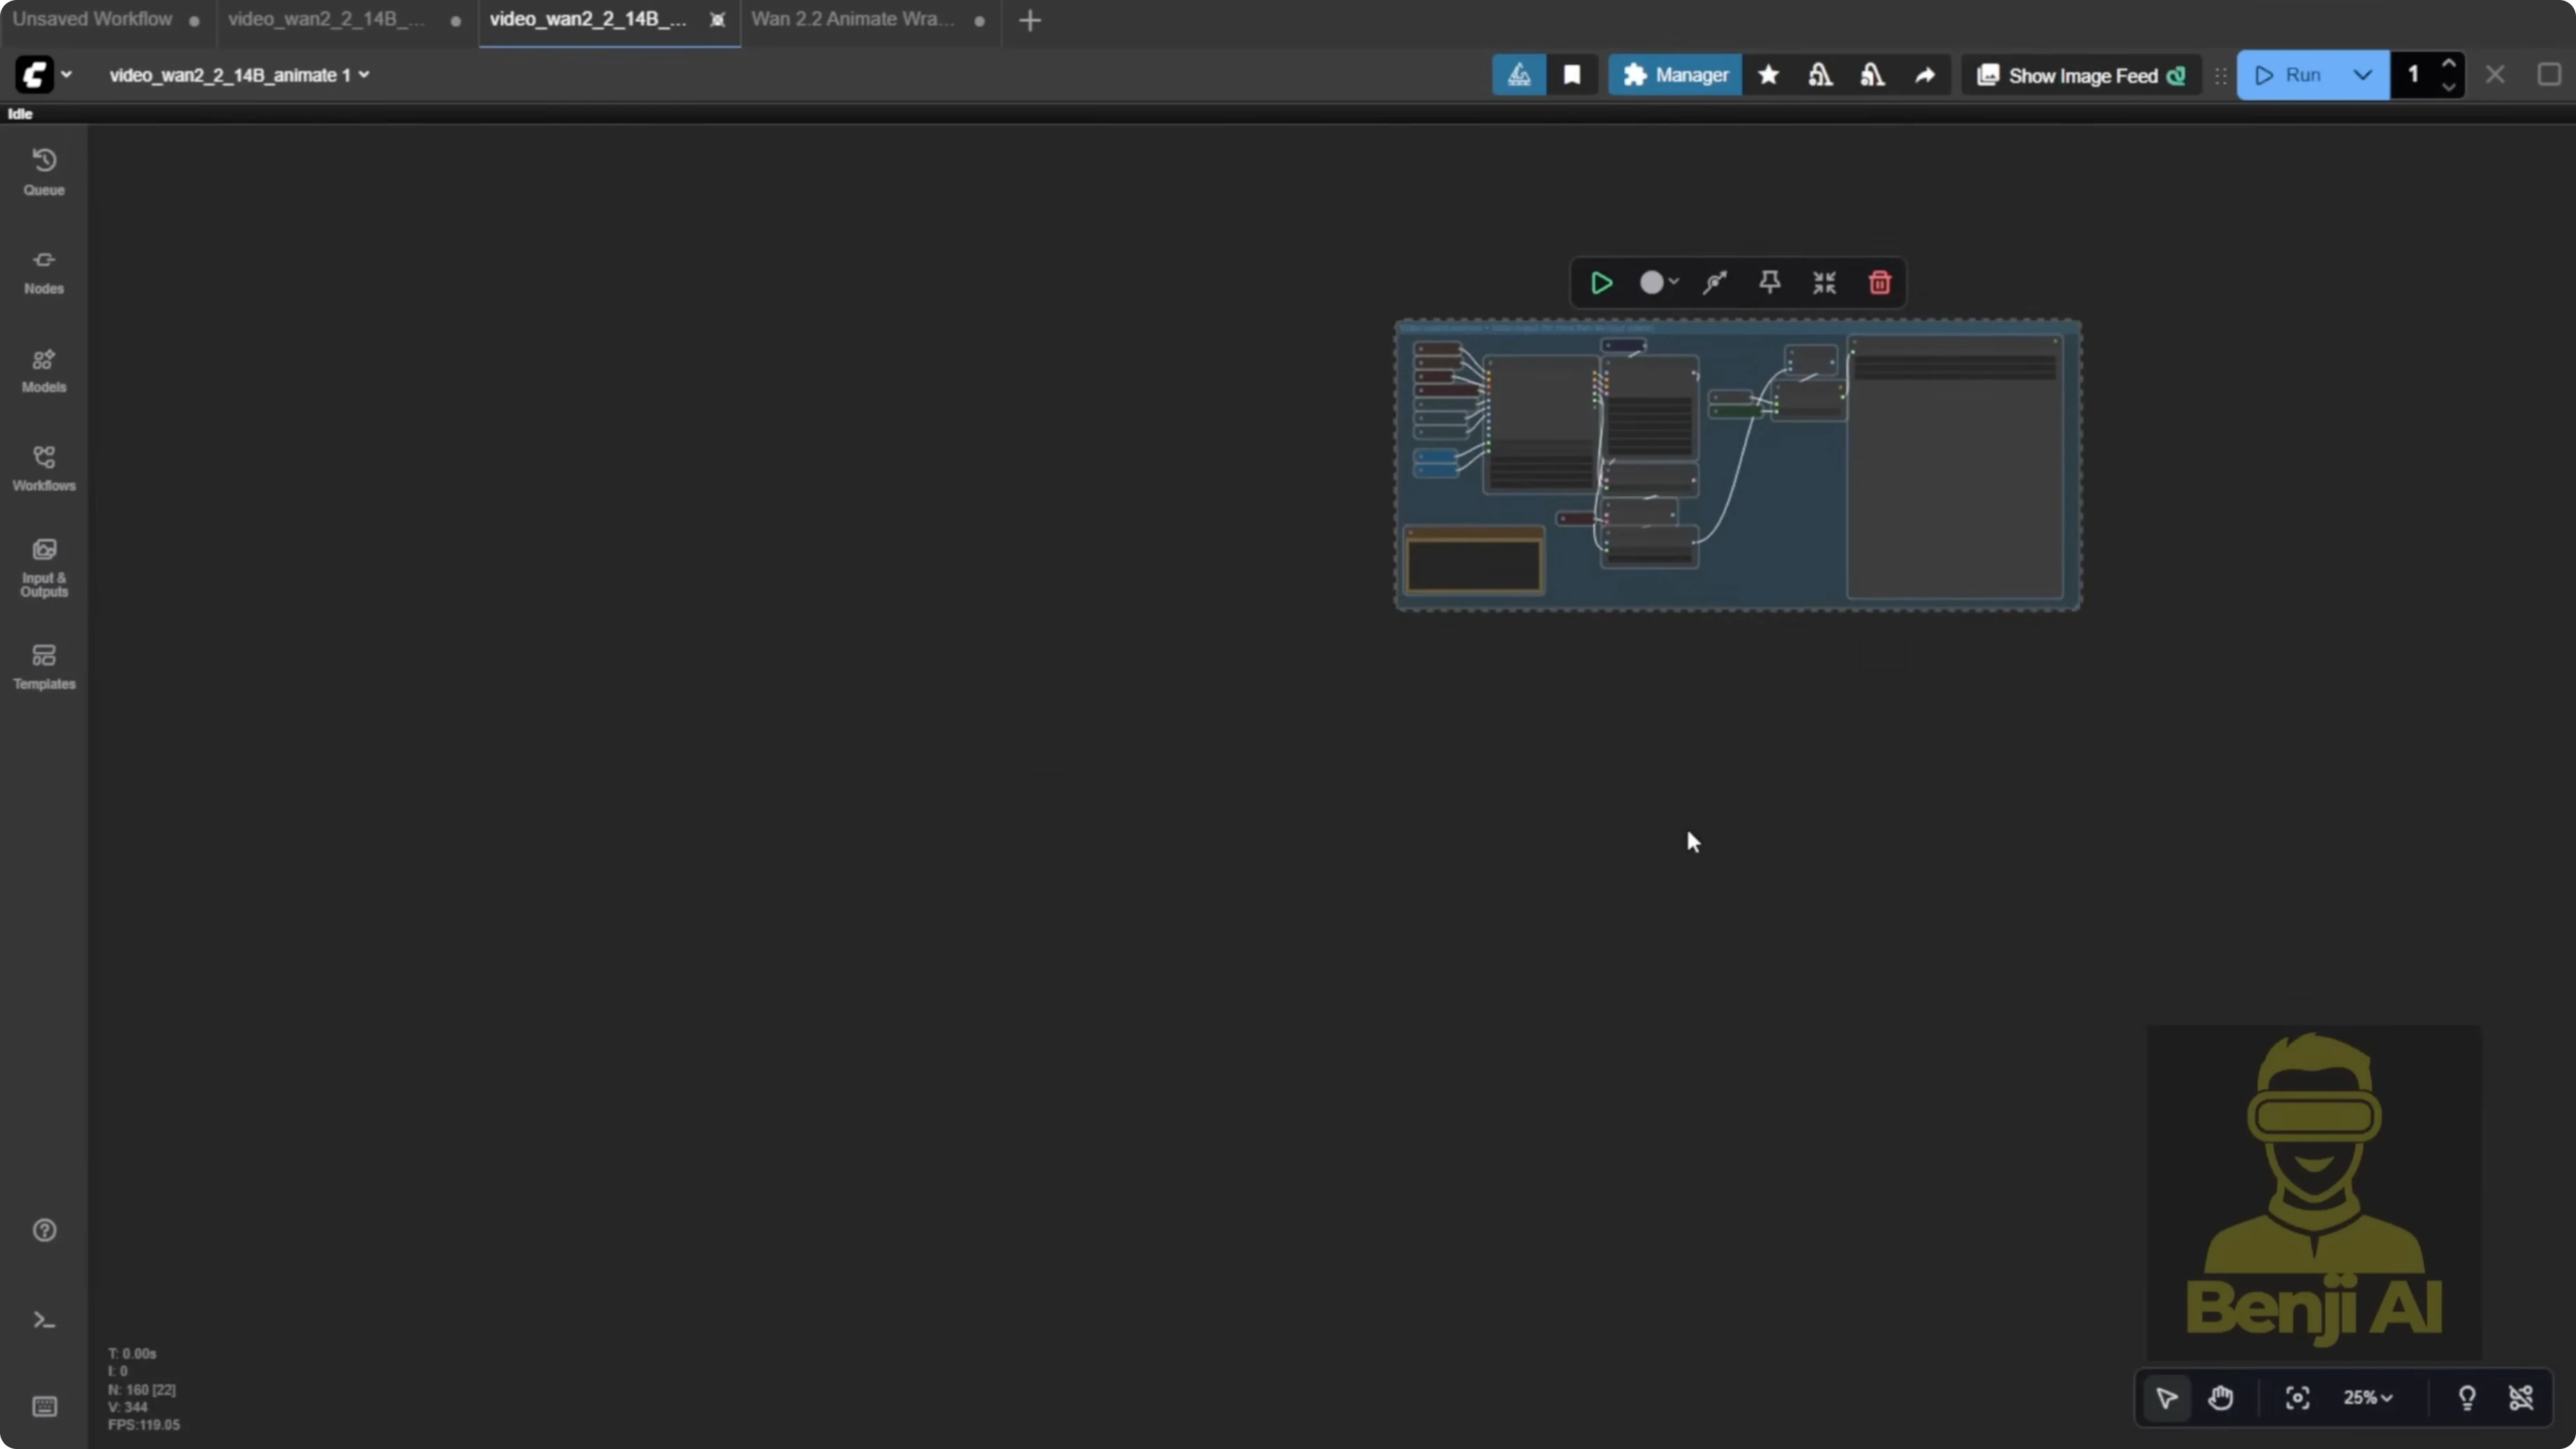The height and width of the screenshot is (1449, 2576).
Task: Open the Workflows sidebar panel
Action: (43, 467)
